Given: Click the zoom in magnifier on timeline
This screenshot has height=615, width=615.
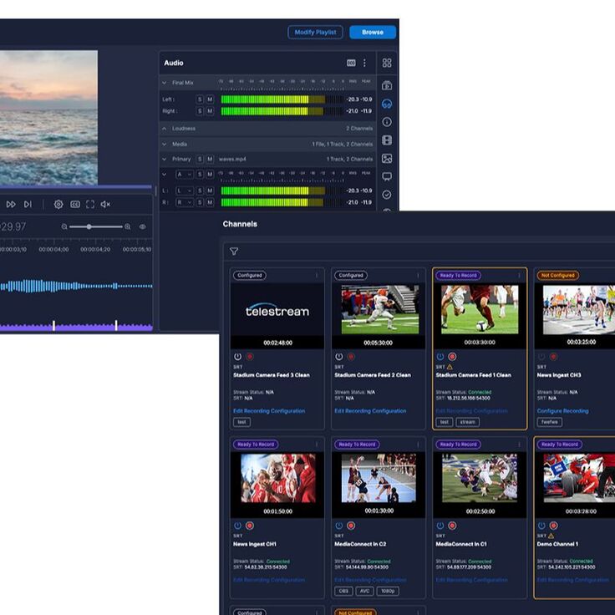Looking at the screenshot, I should tap(128, 226).
